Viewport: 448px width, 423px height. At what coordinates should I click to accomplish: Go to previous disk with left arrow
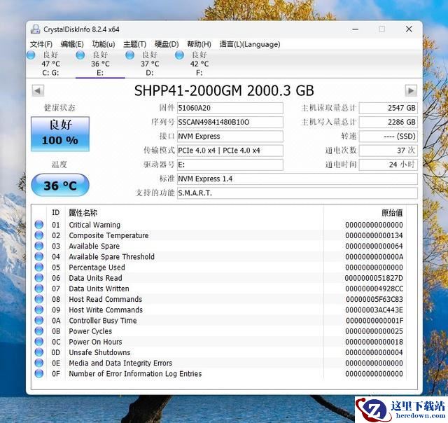point(38,91)
